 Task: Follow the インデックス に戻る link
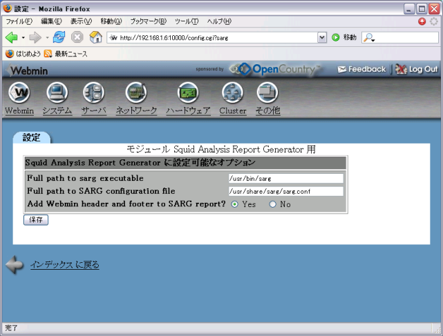[x=64, y=265]
